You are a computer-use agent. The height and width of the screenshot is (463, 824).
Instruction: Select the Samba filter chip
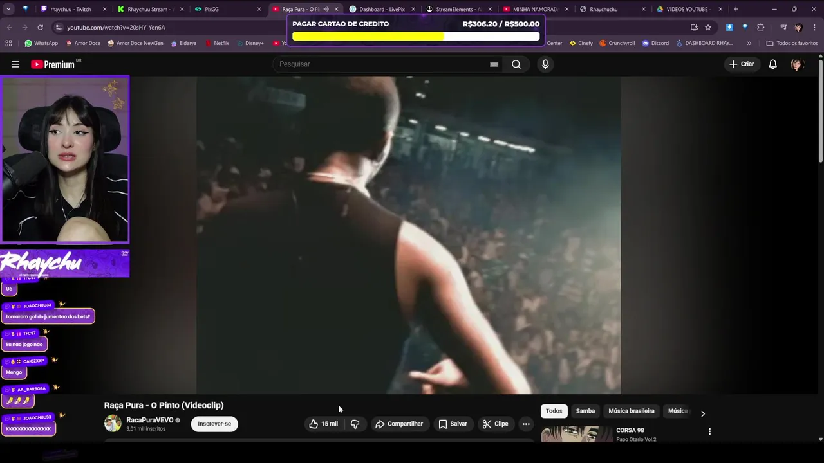point(585,411)
